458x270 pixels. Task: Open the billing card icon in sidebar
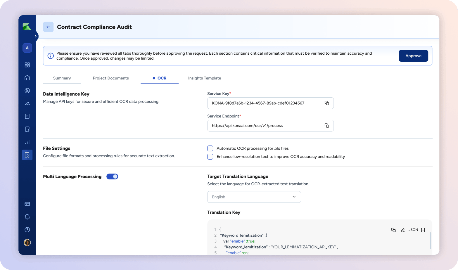27,204
